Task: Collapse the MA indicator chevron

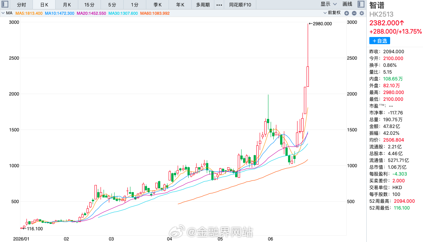Action: [3, 13]
